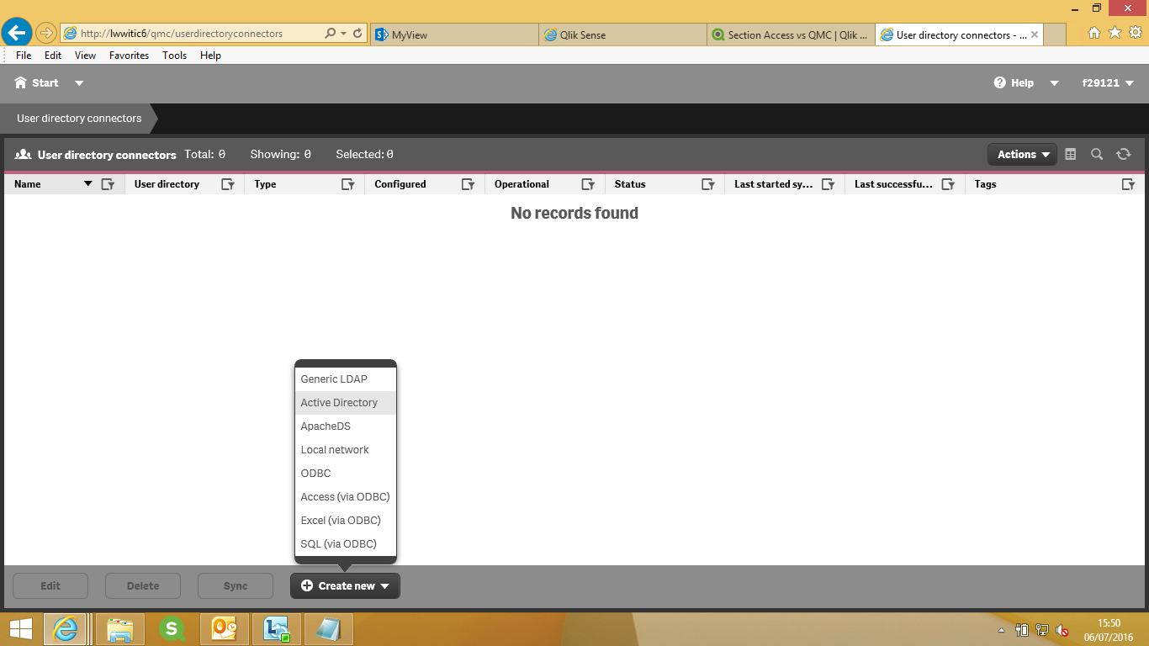The image size is (1149, 646).
Task: Open Lync on the taskbar
Action: click(x=277, y=629)
